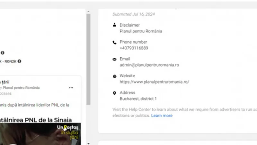Click the phone number +40793116889
The image size is (257, 145).
pos(134,48)
